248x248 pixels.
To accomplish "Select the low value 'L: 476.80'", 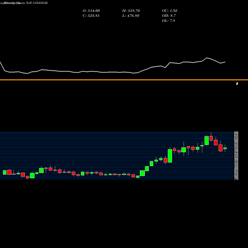I will tap(130, 16).
